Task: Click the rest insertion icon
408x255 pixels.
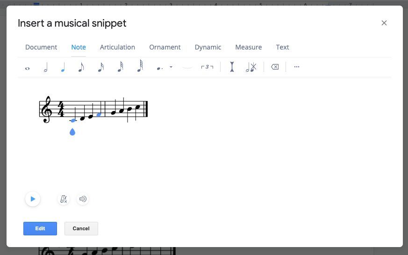Action: (232, 67)
